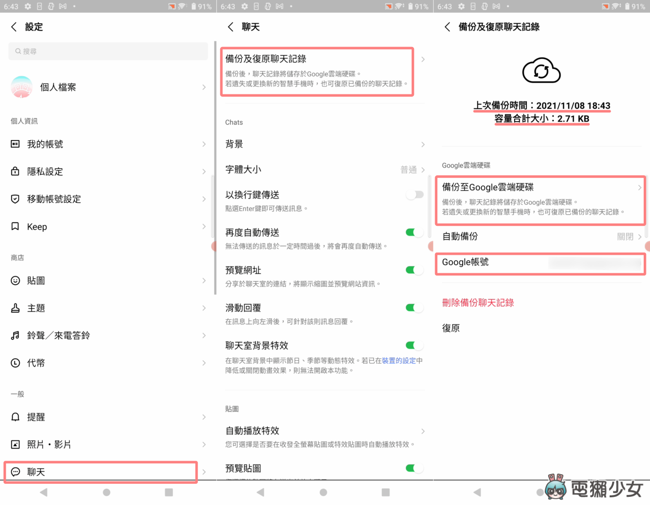The image size is (650, 505).
Task: Enable 以換行鍵傳送 switch
Action: point(414,194)
